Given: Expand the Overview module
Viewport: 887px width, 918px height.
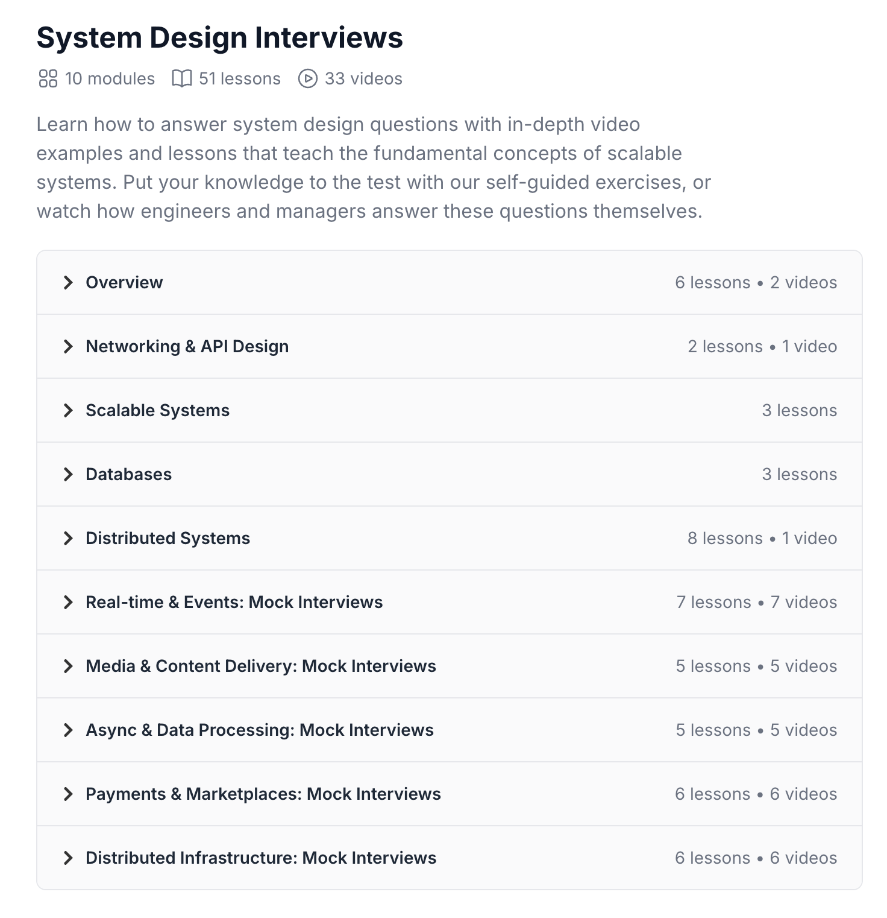Looking at the screenshot, I should tap(124, 282).
